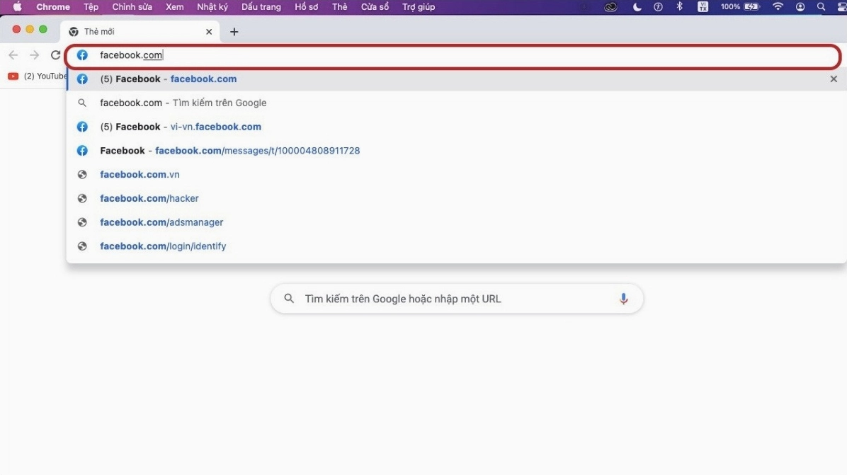
Task: Open the accessibility shortcuts menu
Action: 657,6
